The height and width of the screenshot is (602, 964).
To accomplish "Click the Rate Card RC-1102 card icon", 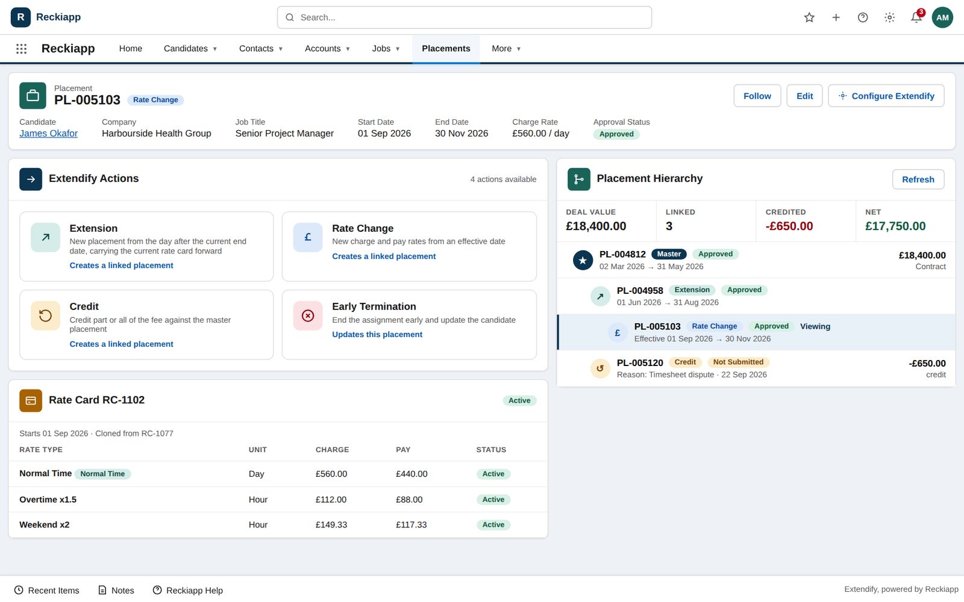I will pyautogui.click(x=31, y=400).
